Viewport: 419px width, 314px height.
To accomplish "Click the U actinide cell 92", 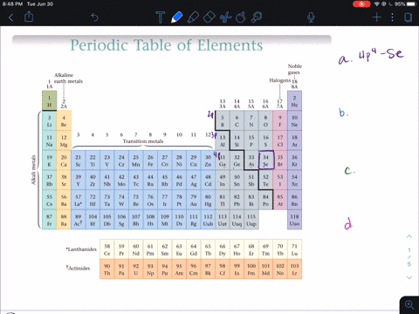I will [135, 270].
